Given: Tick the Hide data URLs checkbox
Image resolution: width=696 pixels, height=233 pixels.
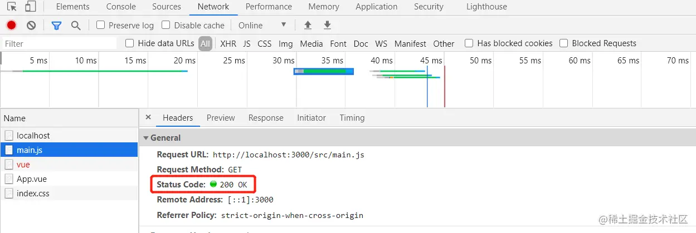Looking at the screenshot, I should pos(130,43).
